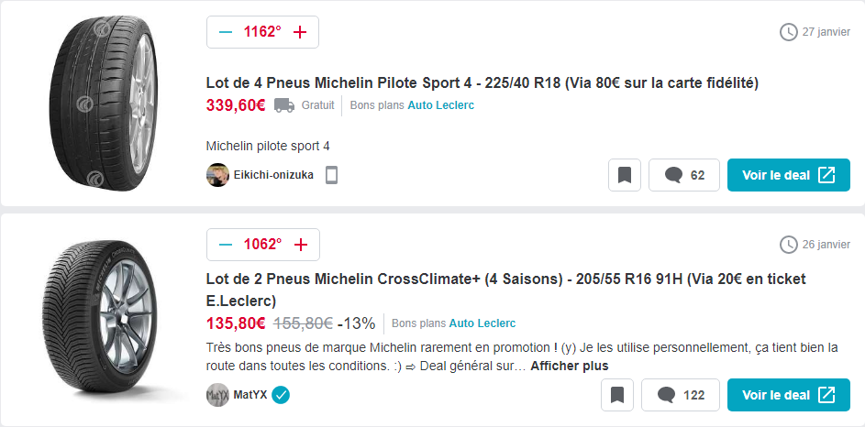Open the Lot de 4 Pneus Michelin title
Viewport: 865px width, 427px height.
tap(482, 83)
